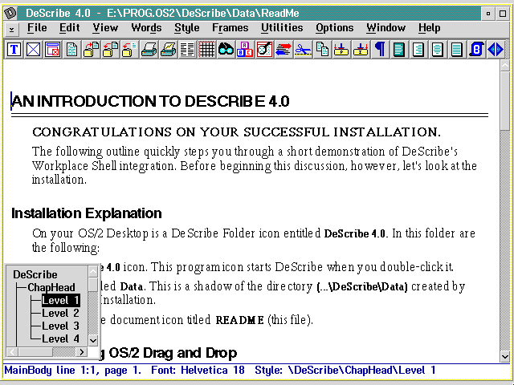Select Level 4 style in tree
514x385 pixels.
(61, 338)
